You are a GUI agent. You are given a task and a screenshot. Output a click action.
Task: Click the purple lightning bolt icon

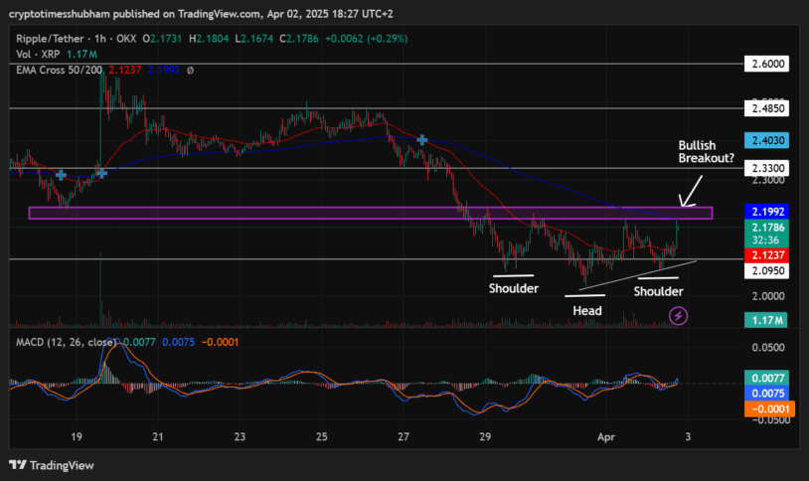click(680, 316)
